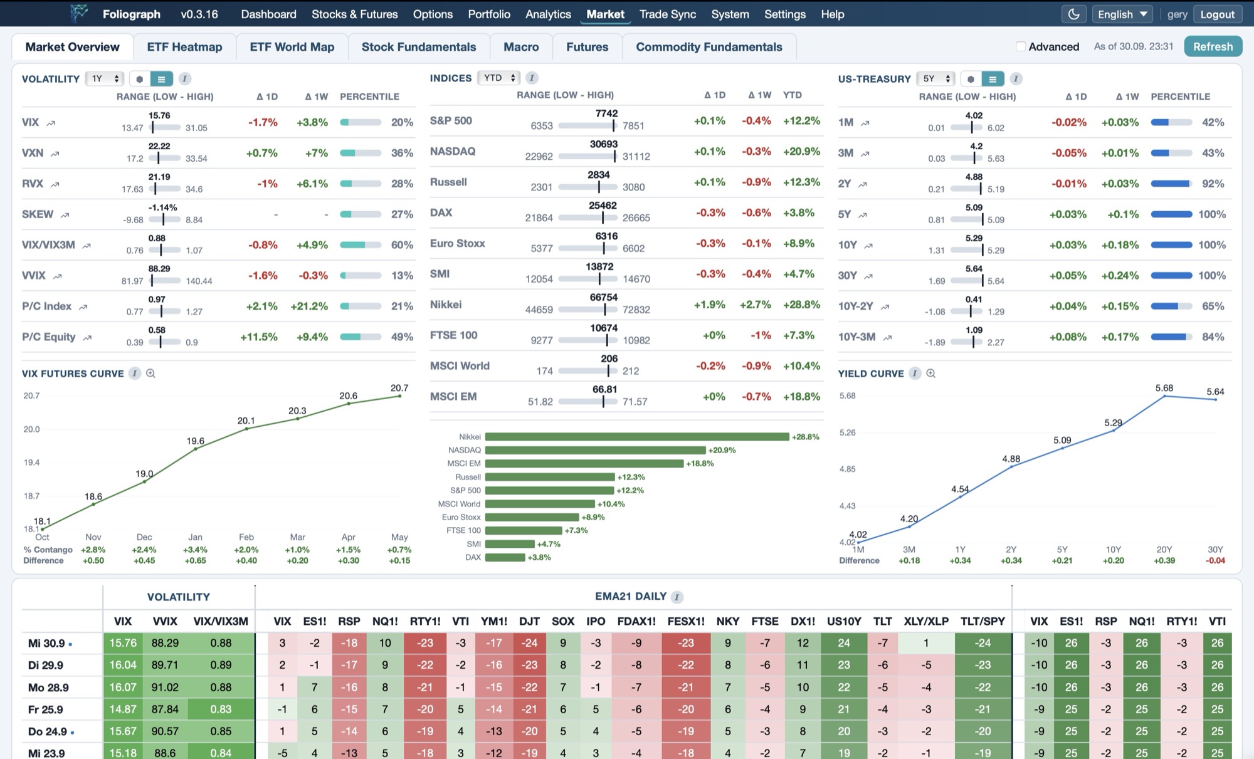Switch to Futures tab
Viewport: 1254px width, 759px height.
pyautogui.click(x=587, y=47)
